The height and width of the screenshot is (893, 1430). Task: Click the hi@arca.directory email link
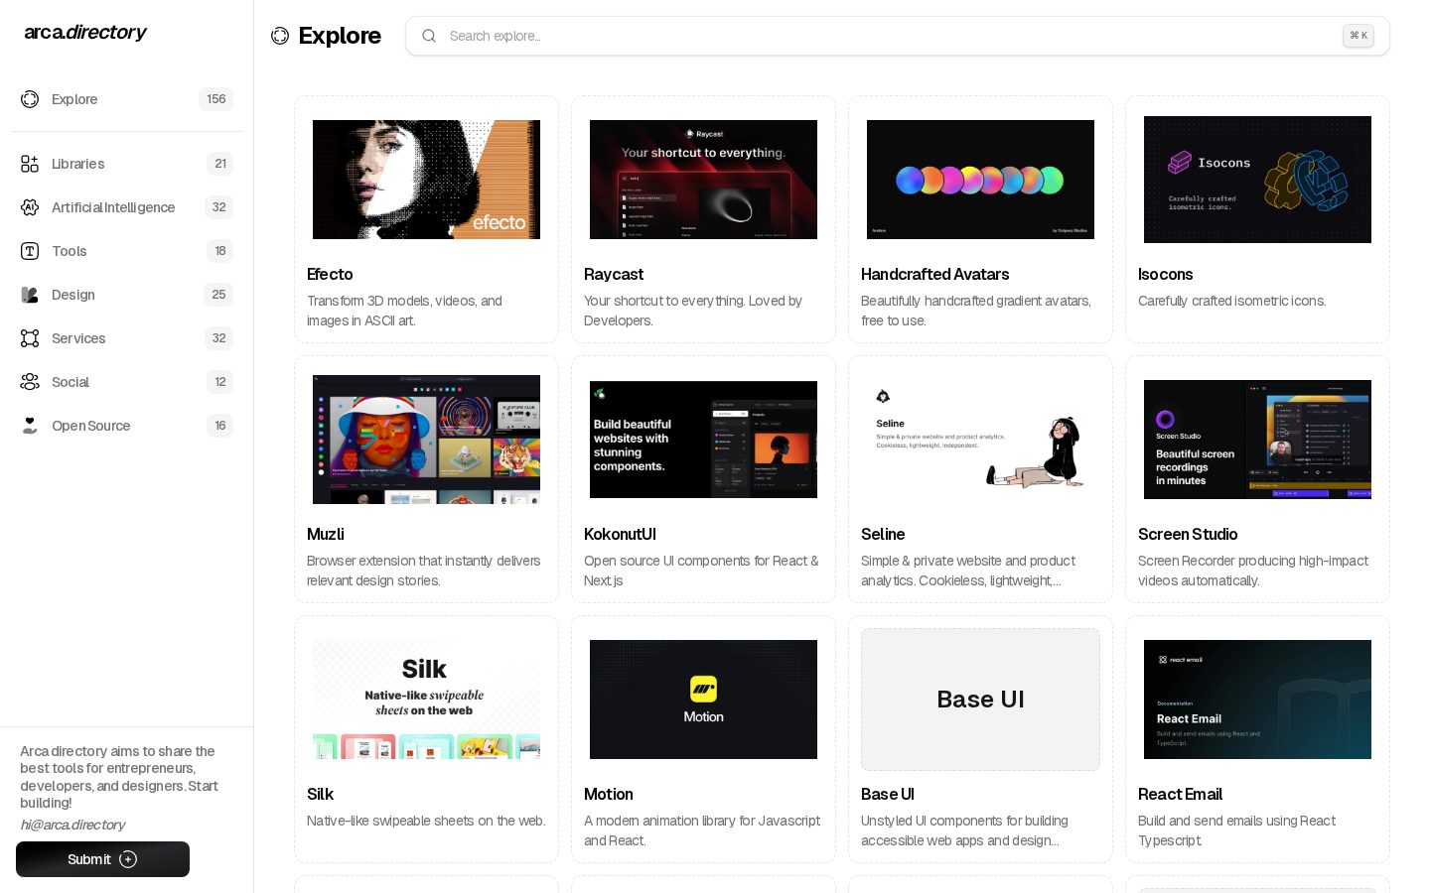tap(72, 825)
